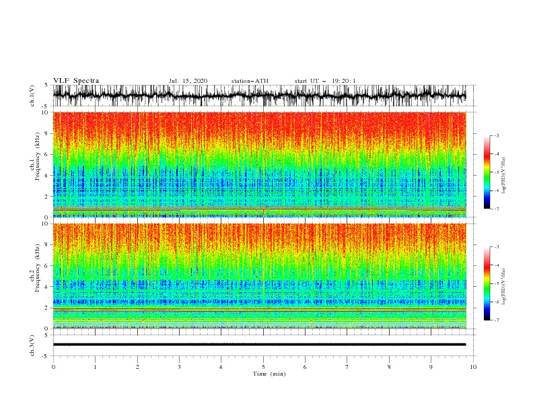
Task: Click the thick black ch.3 voltage trace
Action: coord(259,345)
